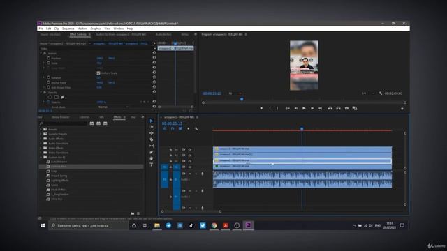The width and height of the screenshot is (447, 251).
Task: Expand Audio Transitions folder
Action: tap(41, 143)
